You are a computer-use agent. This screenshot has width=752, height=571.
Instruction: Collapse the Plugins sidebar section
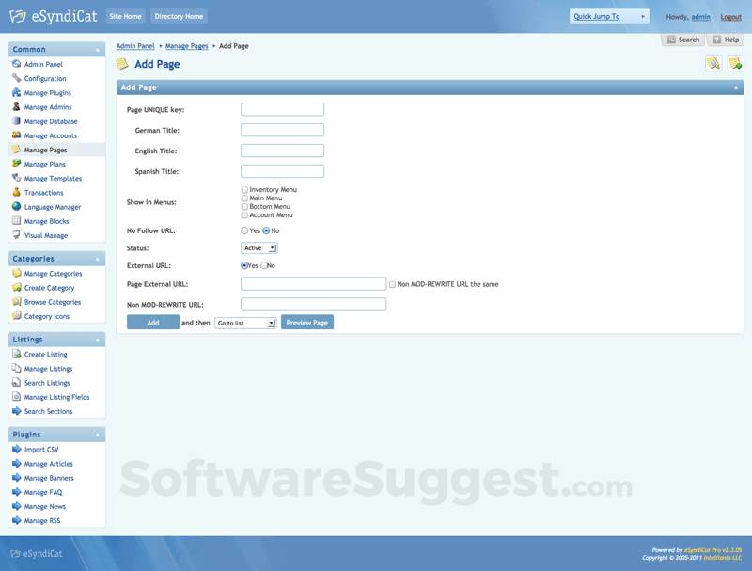[x=98, y=435]
